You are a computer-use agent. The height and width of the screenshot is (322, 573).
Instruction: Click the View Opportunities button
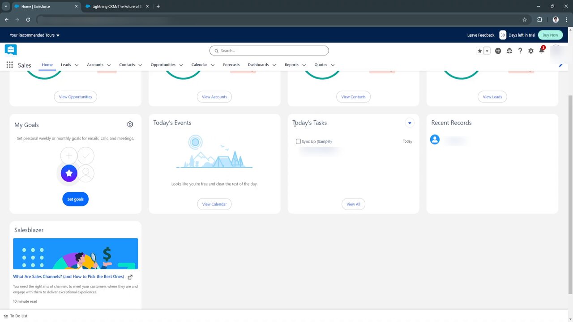tap(75, 97)
